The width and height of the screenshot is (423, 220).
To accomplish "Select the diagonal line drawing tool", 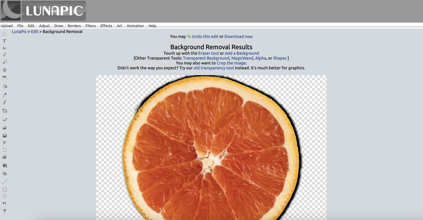I will point(5,182).
